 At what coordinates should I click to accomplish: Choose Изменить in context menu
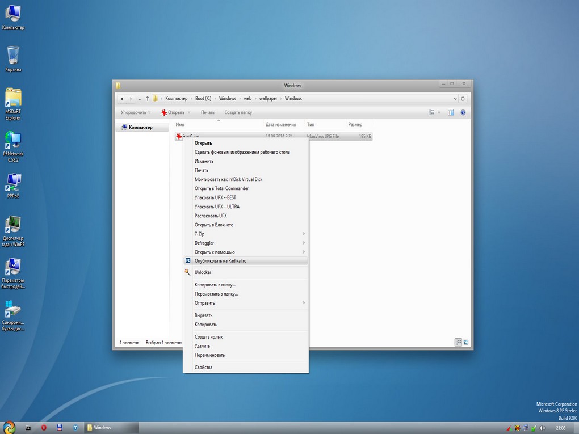(x=246, y=161)
